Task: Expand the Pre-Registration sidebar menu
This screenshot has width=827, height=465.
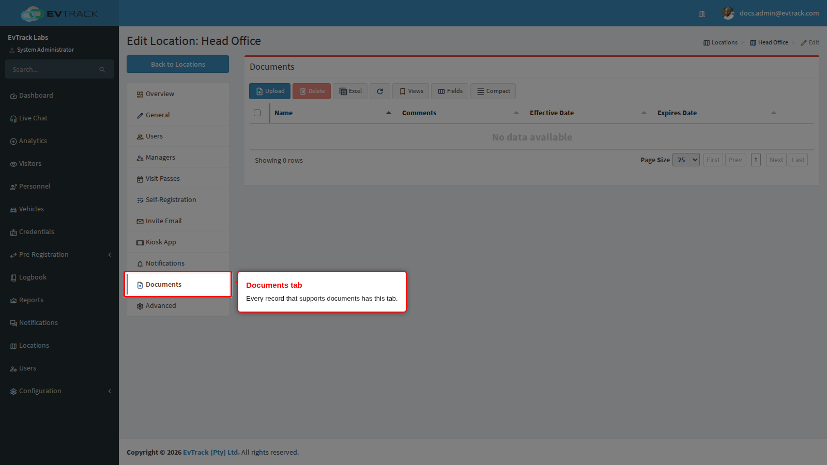Action: (59, 255)
